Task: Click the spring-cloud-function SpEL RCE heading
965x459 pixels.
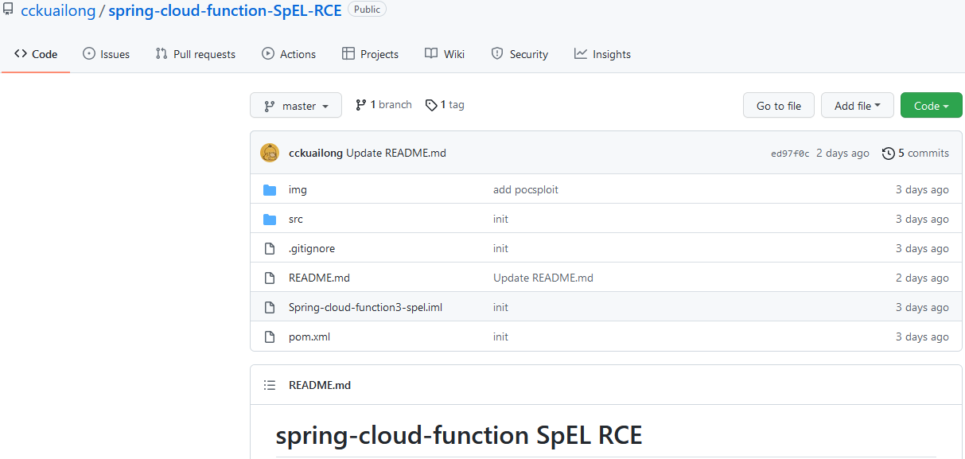Action: click(459, 435)
